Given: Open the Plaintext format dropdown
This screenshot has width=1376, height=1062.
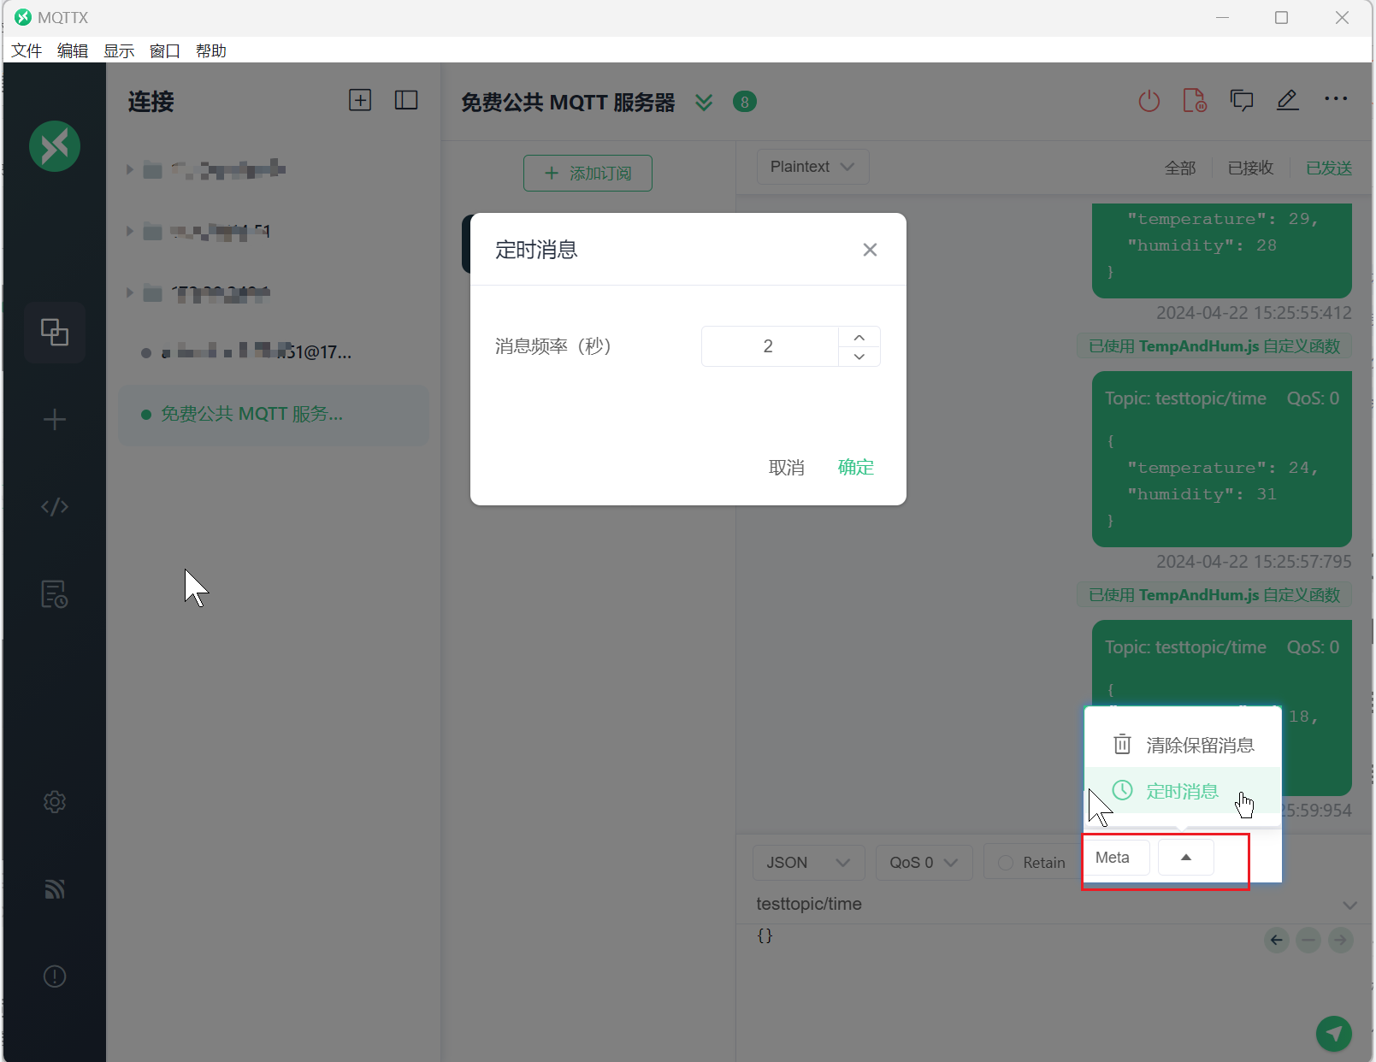Looking at the screenshot, I should (x=812, y=167).
